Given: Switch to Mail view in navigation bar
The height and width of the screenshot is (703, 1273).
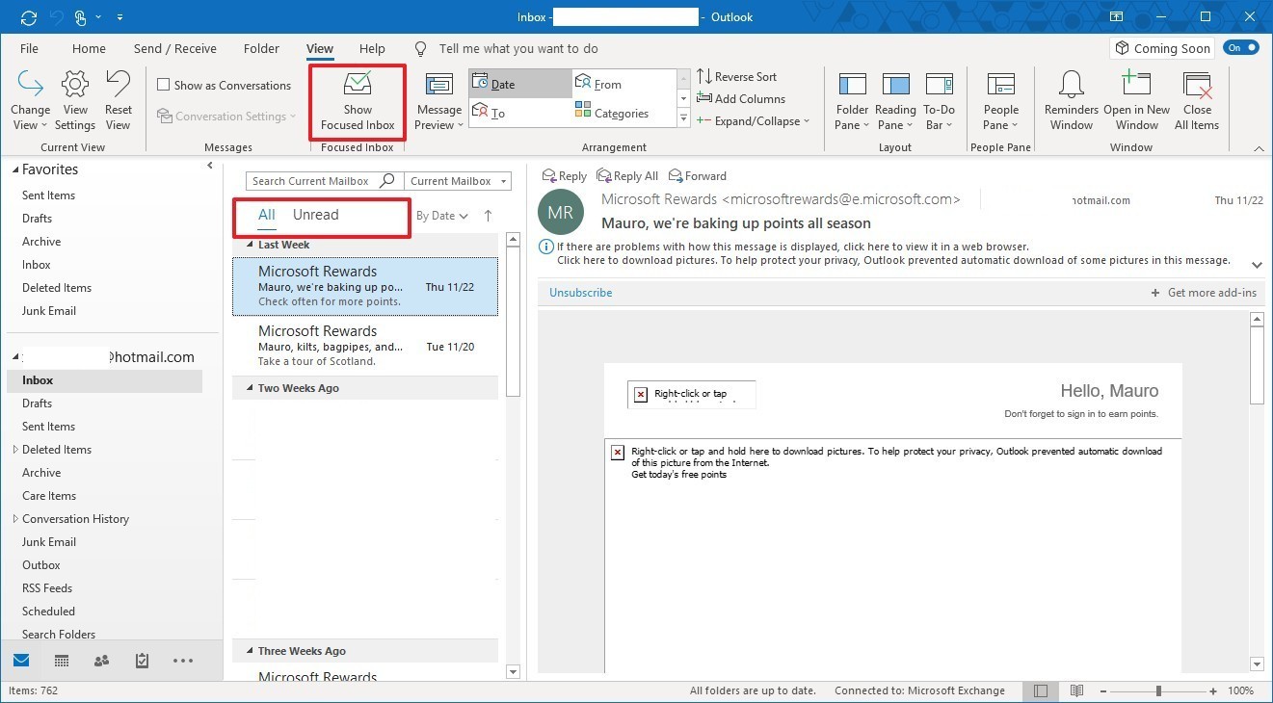Looking at the screenshot, I should click(21, 661).
